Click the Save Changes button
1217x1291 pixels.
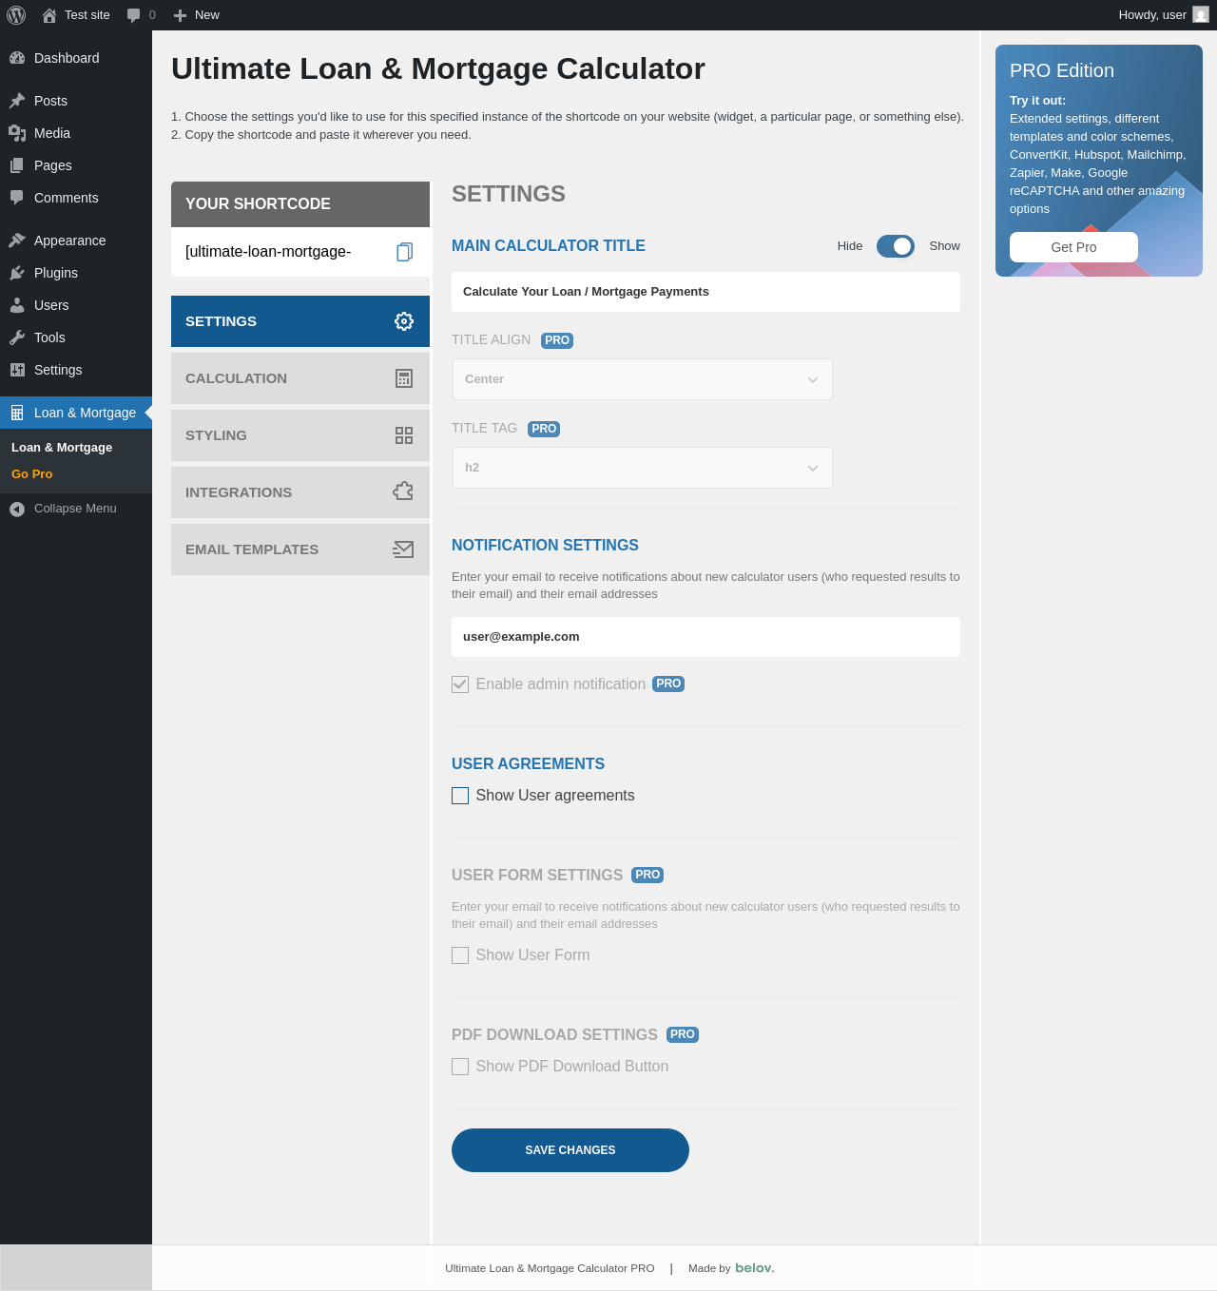coord(570,1150)
